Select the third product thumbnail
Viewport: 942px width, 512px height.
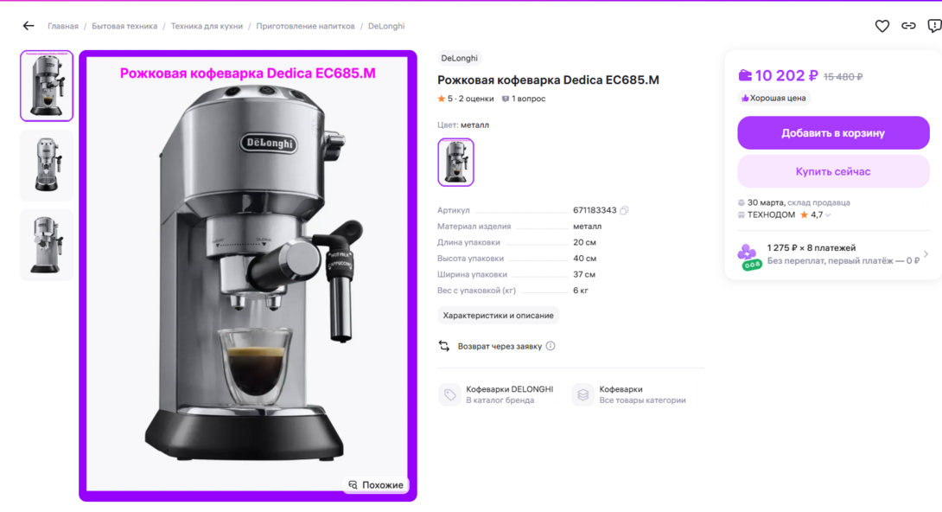click(x=47, y=245)
